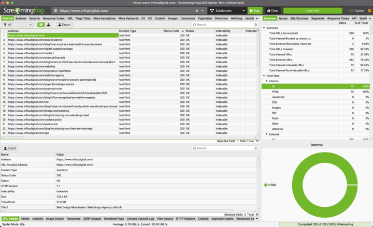373x227 pixels.
Task: Click Total Internal Indexable URLs row
Action: [315, 65]
